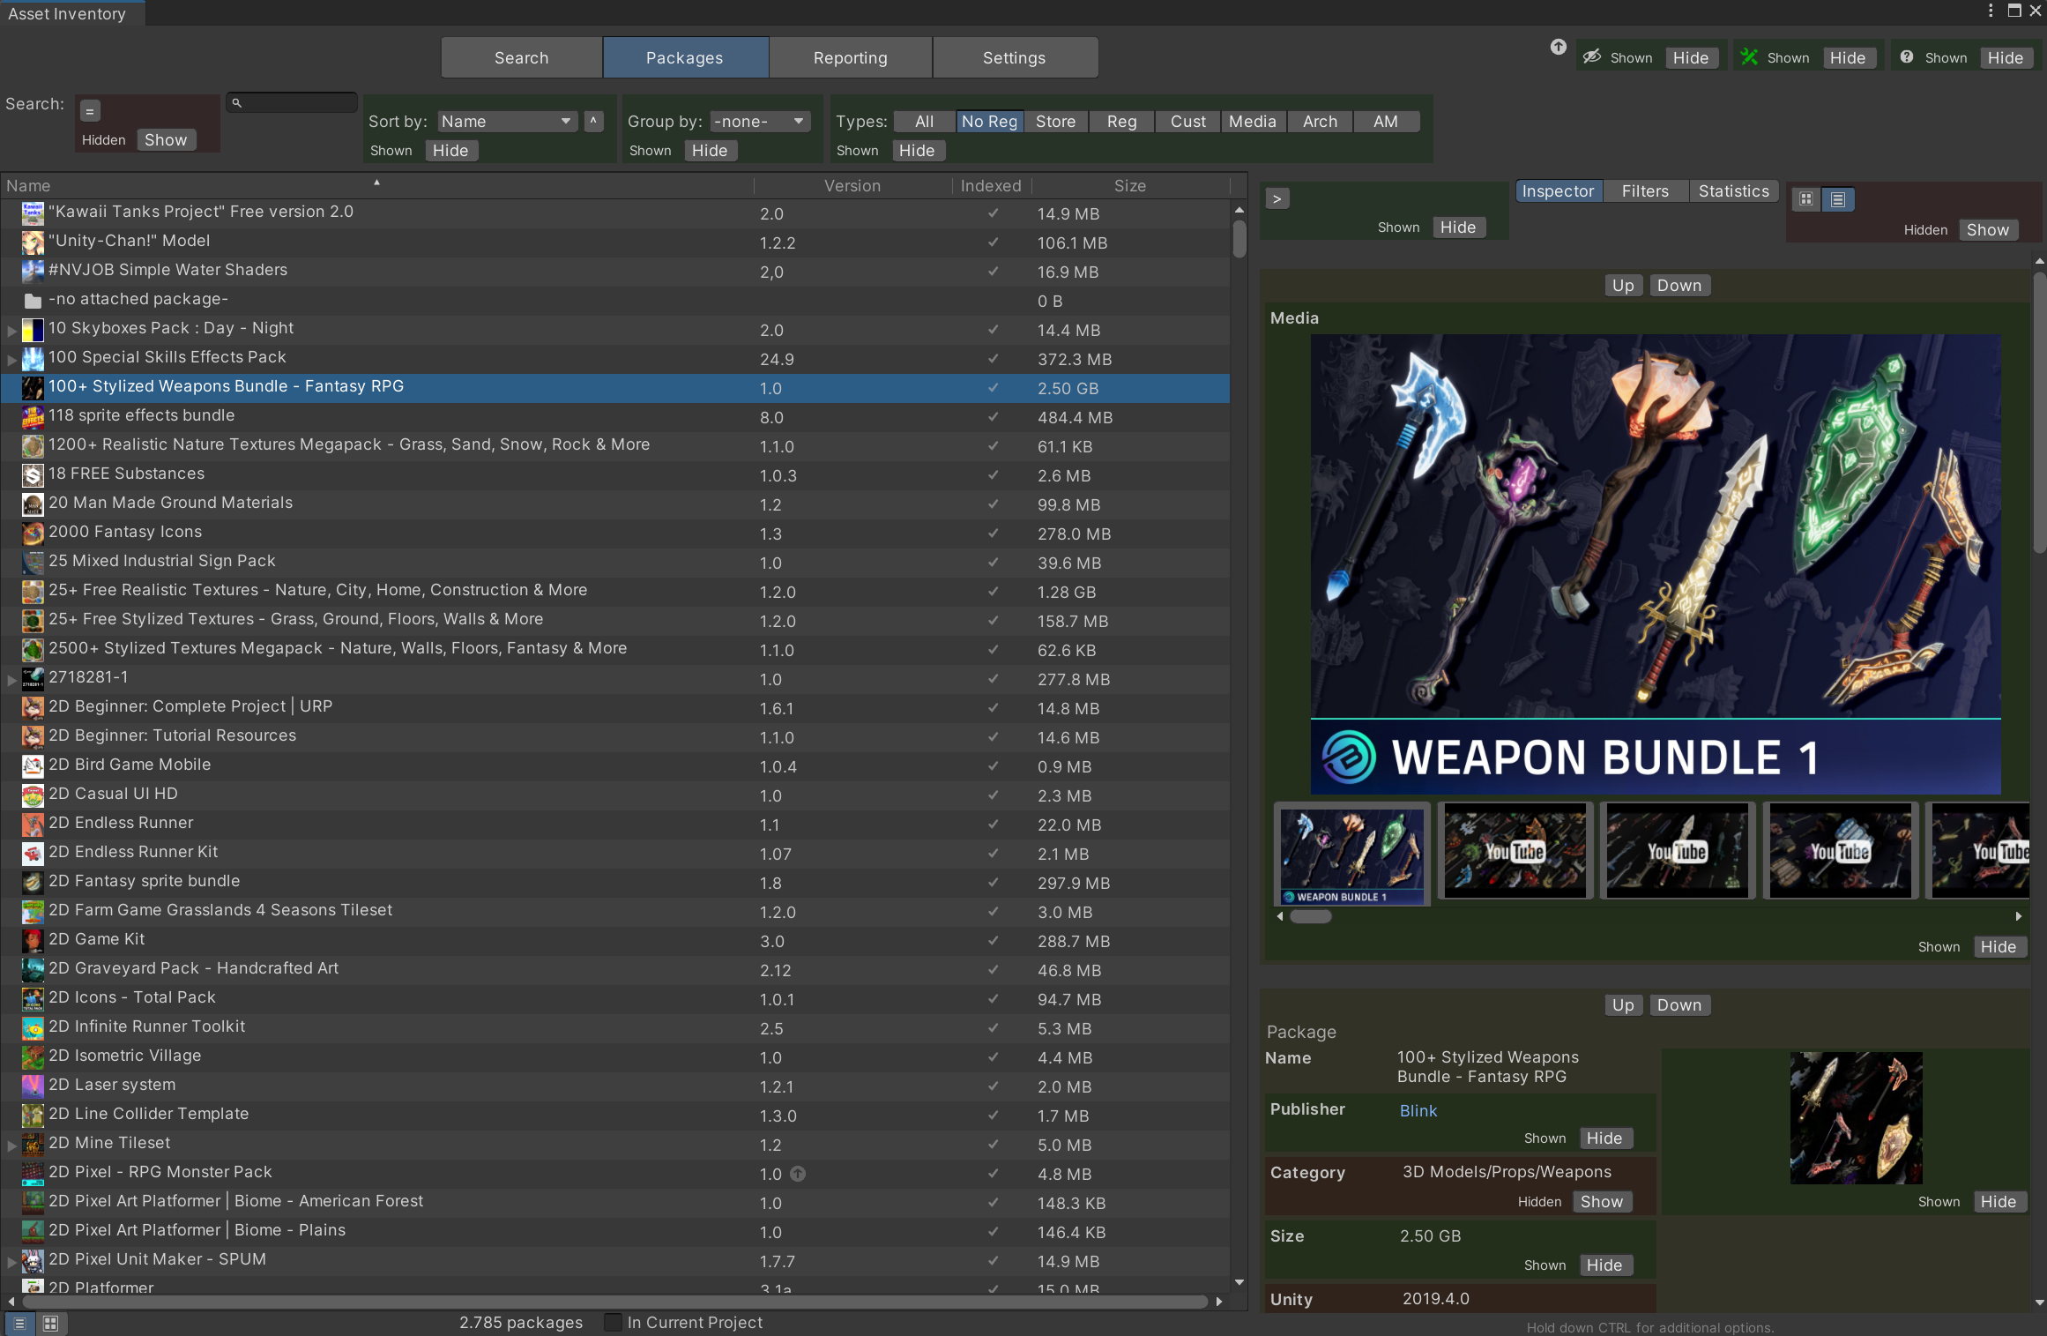Viewport: 2047px width, 1336px height.
Task: Switch inspector area to grid layout icon
Action: (x=1805, y=199)
